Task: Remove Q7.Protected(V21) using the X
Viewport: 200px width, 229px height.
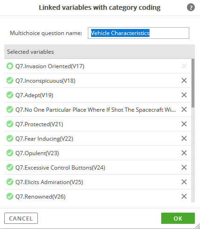Action: tap(184, 124)
